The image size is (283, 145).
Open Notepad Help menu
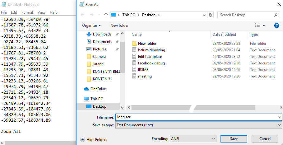tap(53, 12)
